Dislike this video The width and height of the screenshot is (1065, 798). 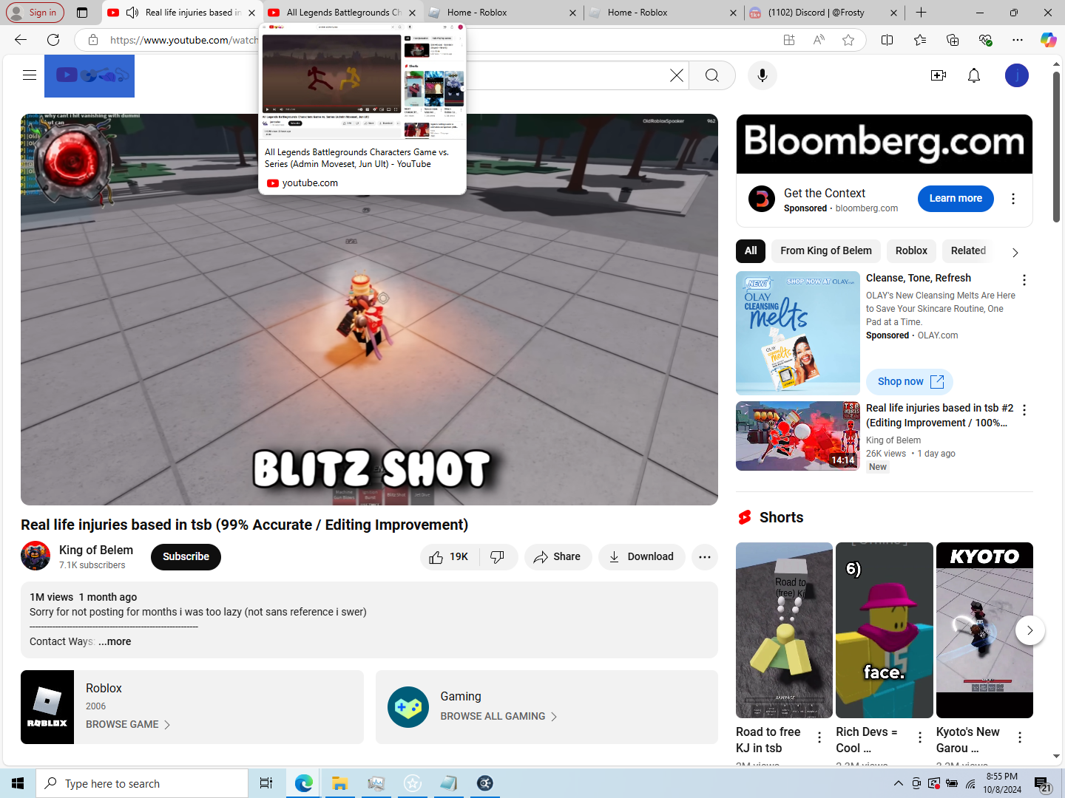(x=498, y=557)
